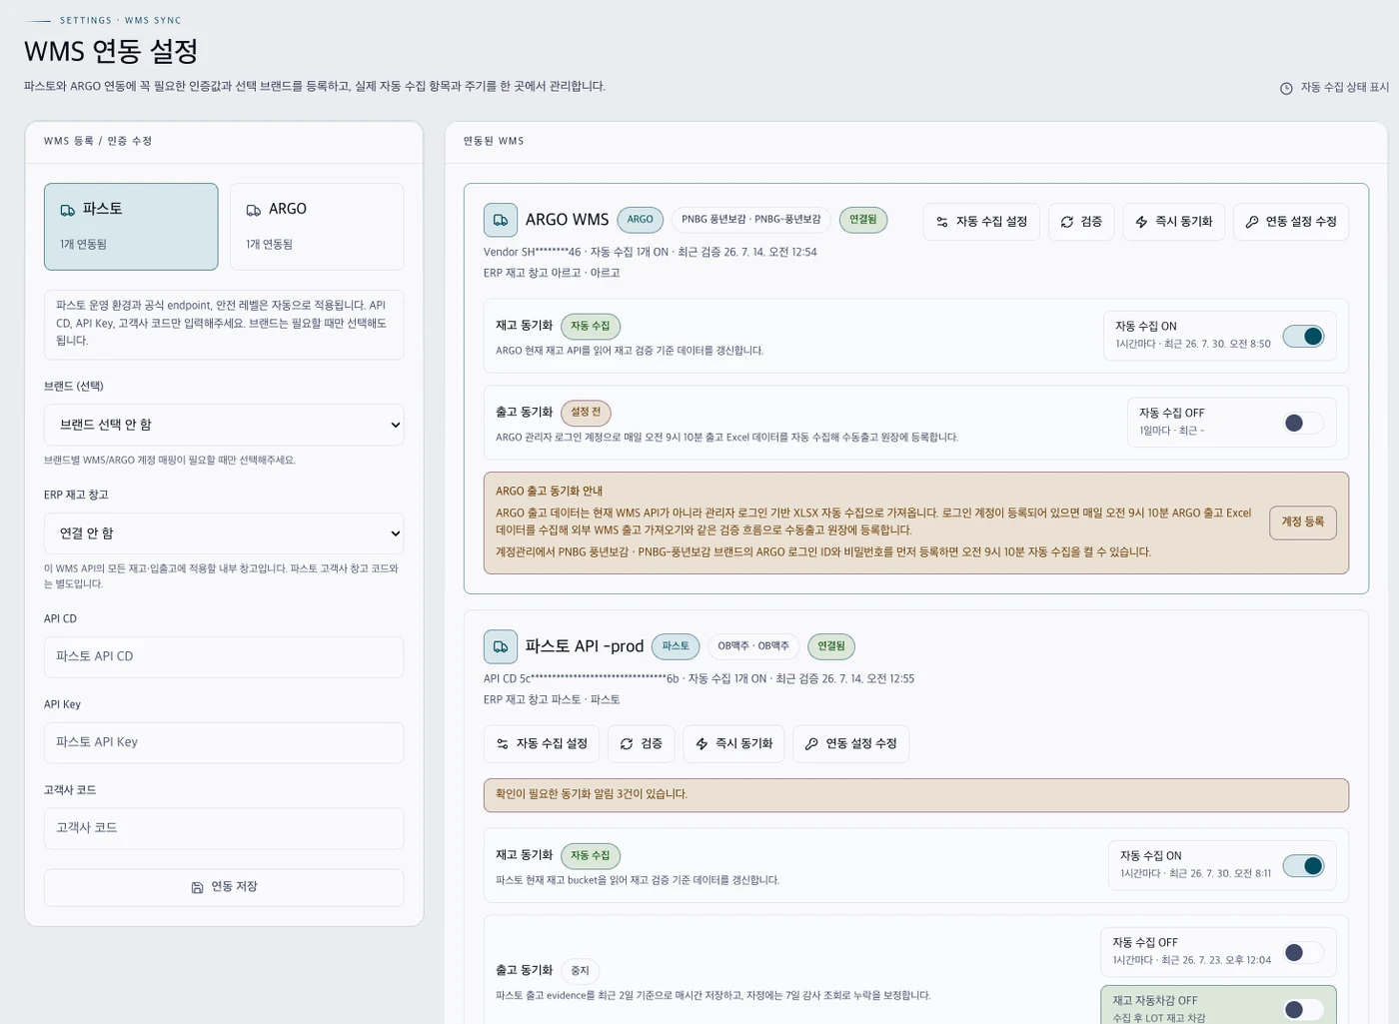This screenshot has height=1024, width=1399.
Task: Click the 설정 전 badge on 출고 동기화
Action: tap(586, 413)
